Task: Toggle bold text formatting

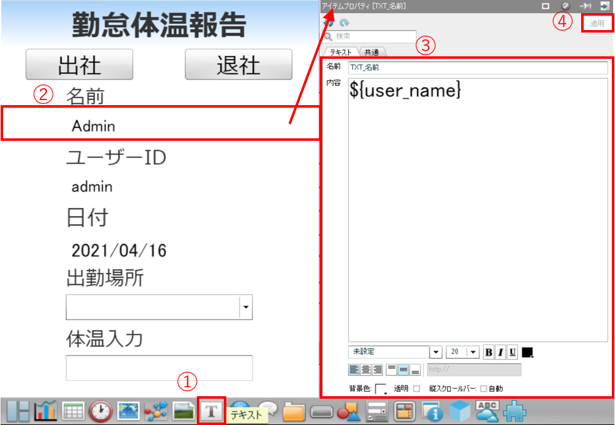Action: [x=489, y=352]
